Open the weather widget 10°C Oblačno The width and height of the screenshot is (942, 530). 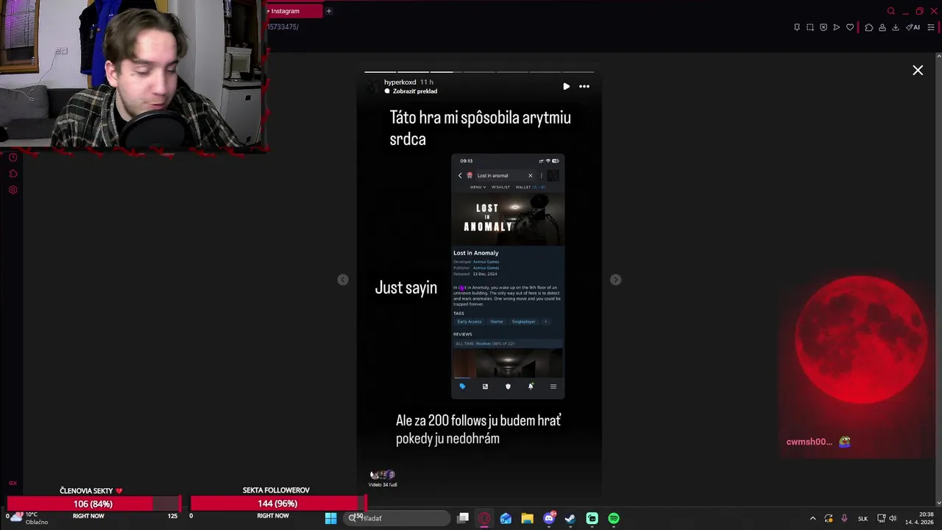click(29, 518)
